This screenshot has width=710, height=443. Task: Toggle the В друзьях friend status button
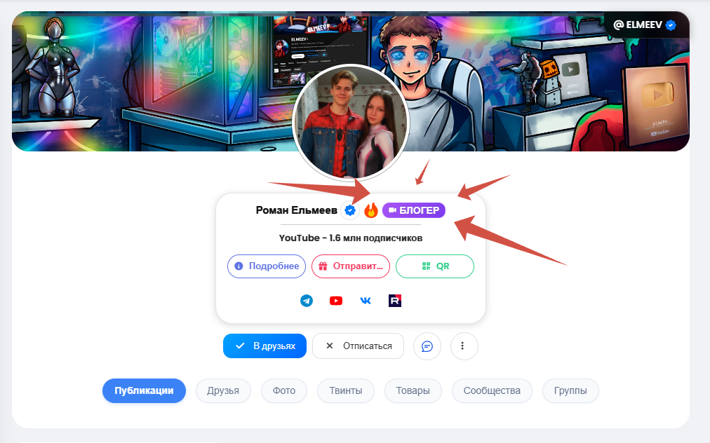click(x=264, y=346)
